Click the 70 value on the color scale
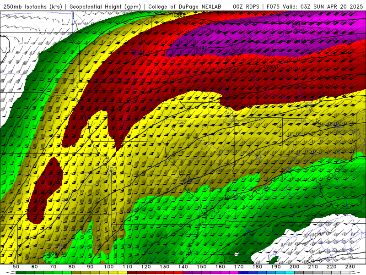366x275 pixels. point(53,267)
